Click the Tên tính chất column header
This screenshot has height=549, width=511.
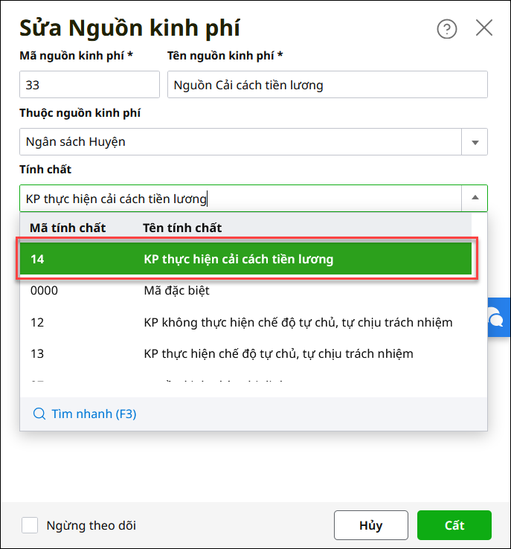(x=182, y=228)
